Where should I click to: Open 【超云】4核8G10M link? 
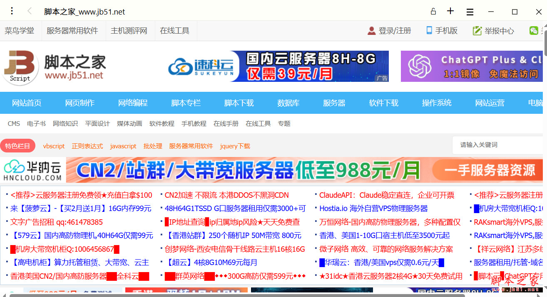(211, 263)
